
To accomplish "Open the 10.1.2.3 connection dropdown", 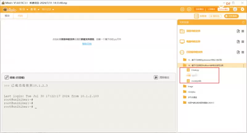I will point(48,10).
